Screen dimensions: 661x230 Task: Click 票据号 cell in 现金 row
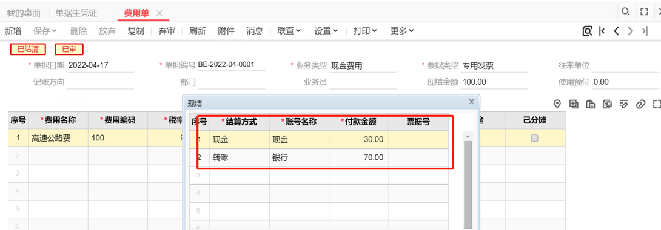tap(418, 140)
